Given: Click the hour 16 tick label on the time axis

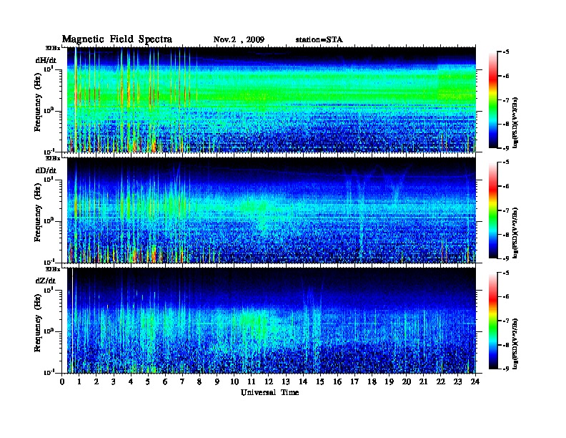Looking at the screenshot, I should (x=337, y=381).
